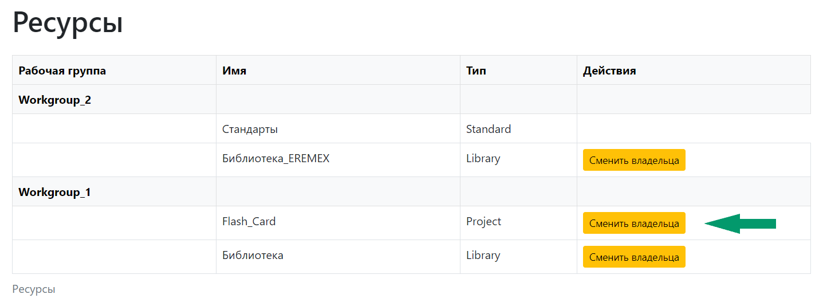This screenshot has width=827, height=302.
Task: Change owner of the Flash_Card project
Action: tap(634, 223)
